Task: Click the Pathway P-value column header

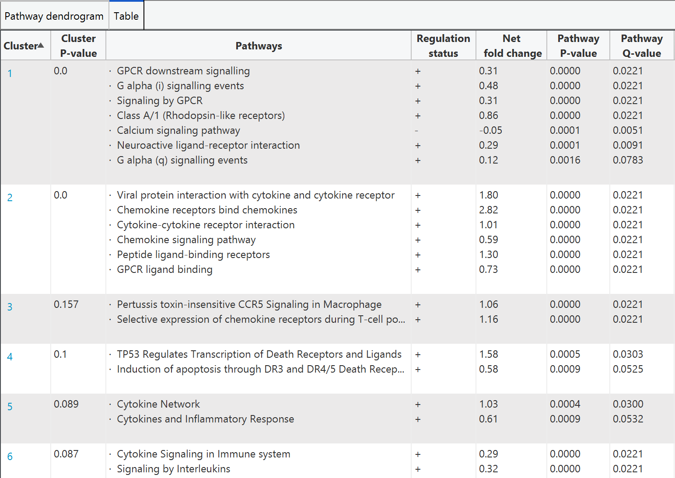Action: [x=578, y=45]
